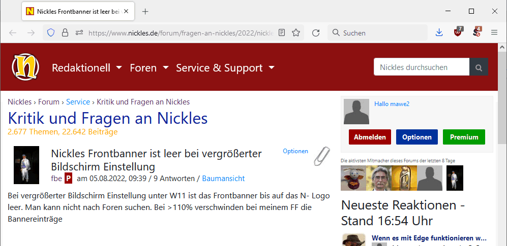Click the blue Optionen button
The image size is (507, 246).
(417, 137)
